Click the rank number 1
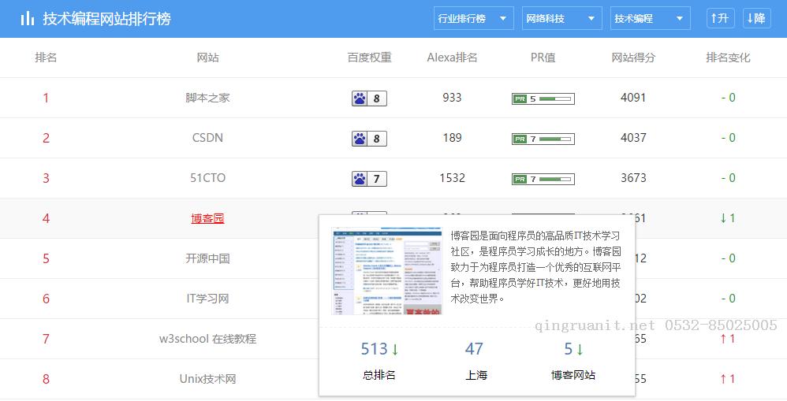 (x=46, y=98)
